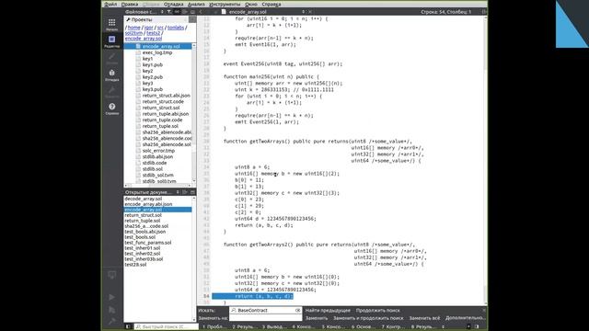The height and width of the screenshot is (331, 589).
Task: Close the Open Documents panel
Action: 192,192
